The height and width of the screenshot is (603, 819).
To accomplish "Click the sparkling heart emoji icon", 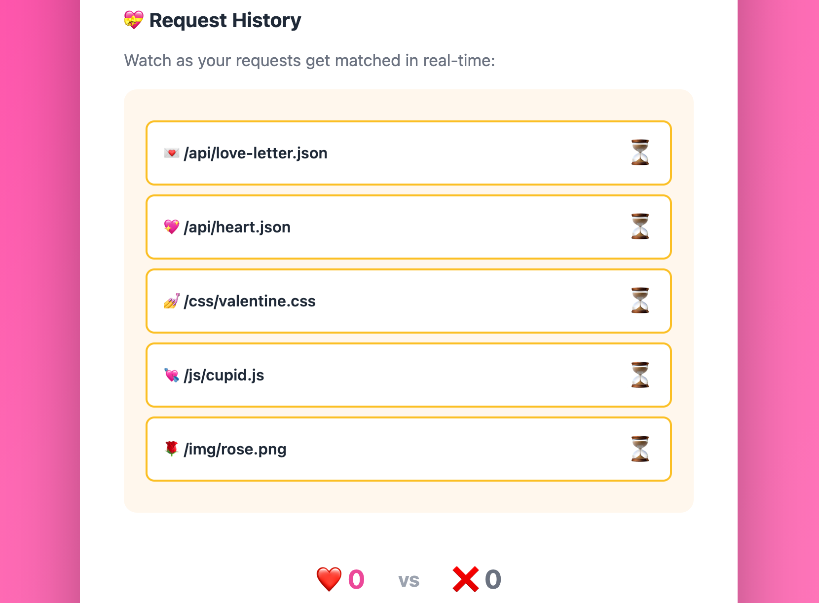I will coord(171,227).
